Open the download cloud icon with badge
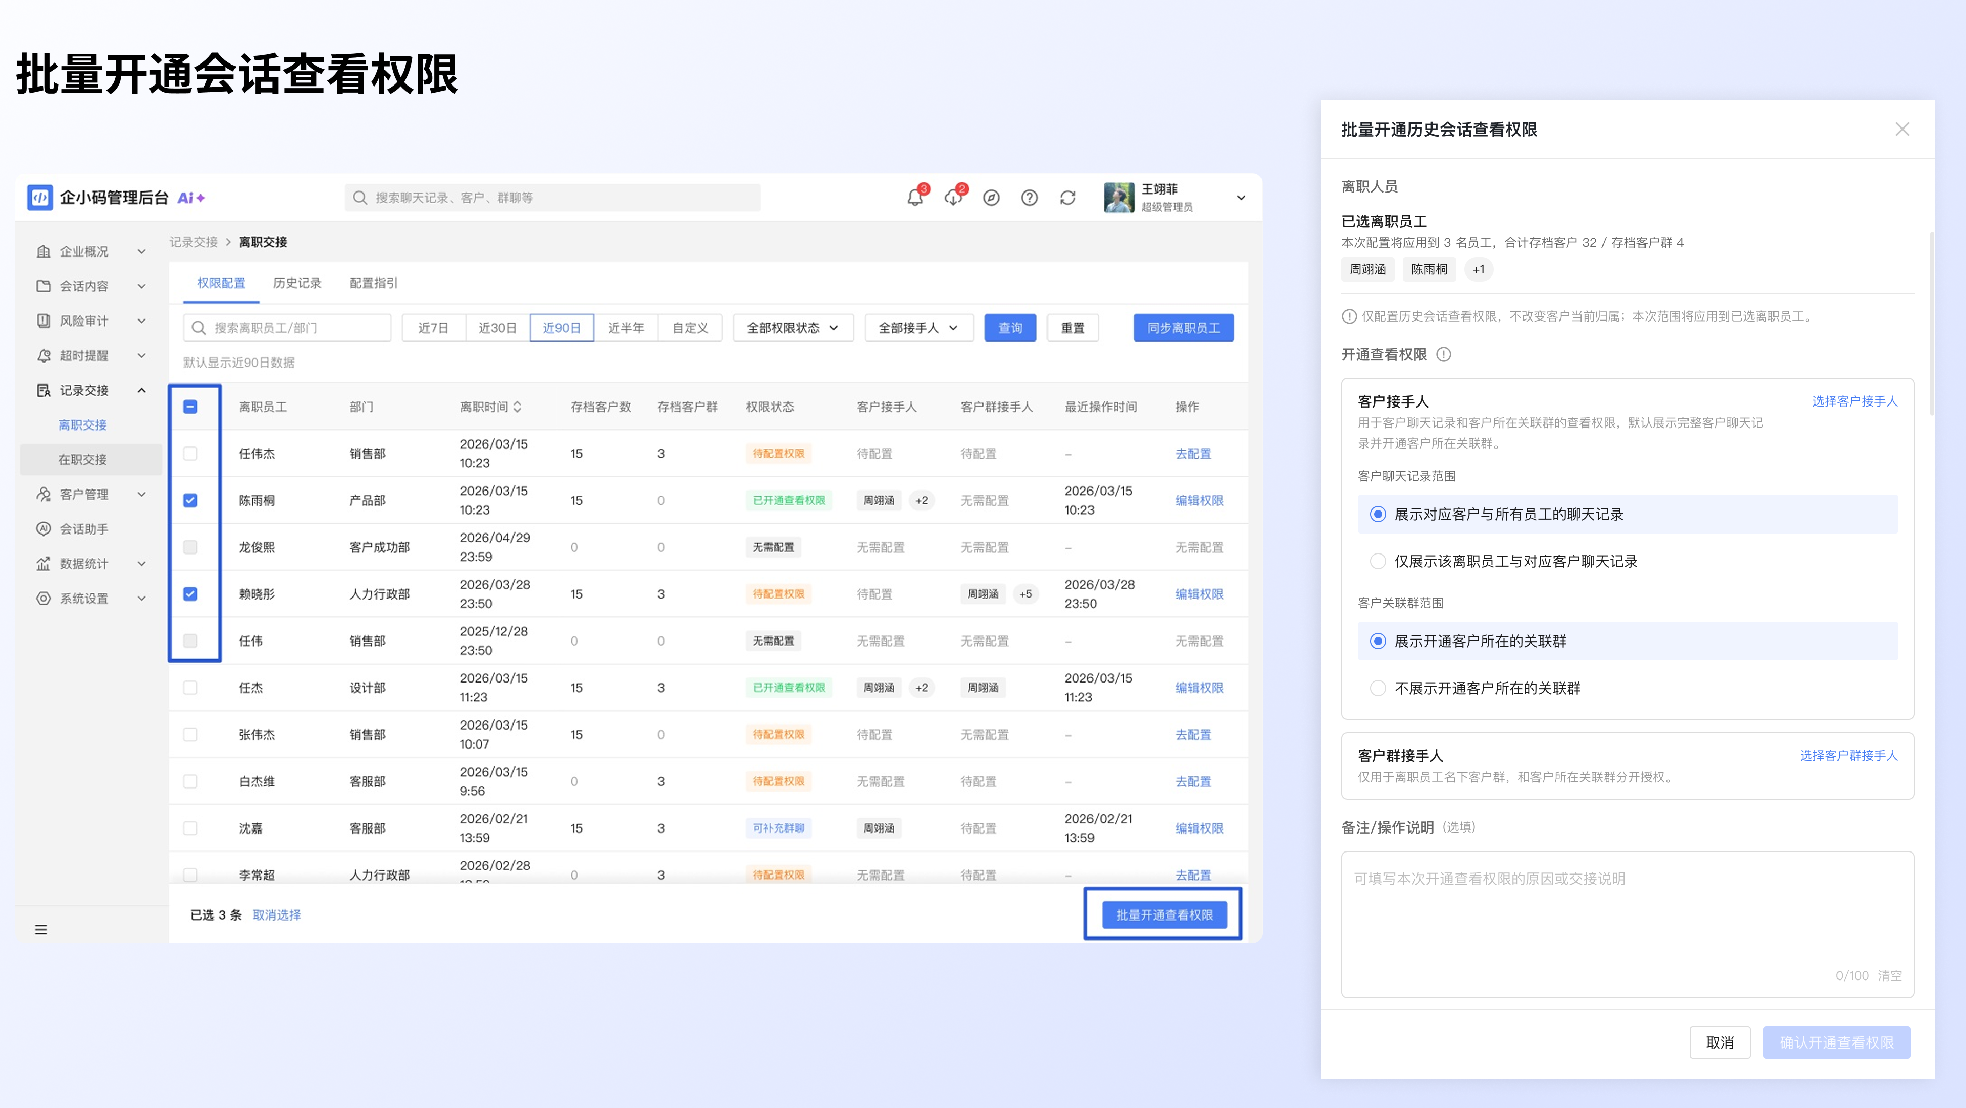 953,198
